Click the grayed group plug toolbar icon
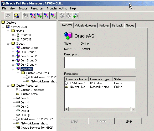Image resolution: width=154 pixels, height=131 pixels. (26, 15)
